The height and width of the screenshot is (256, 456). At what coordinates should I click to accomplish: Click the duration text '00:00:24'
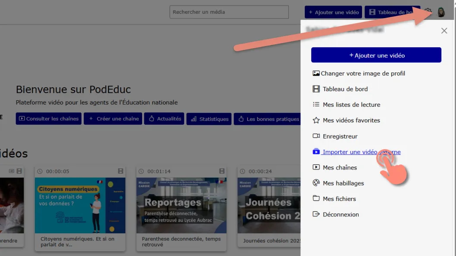260,172
